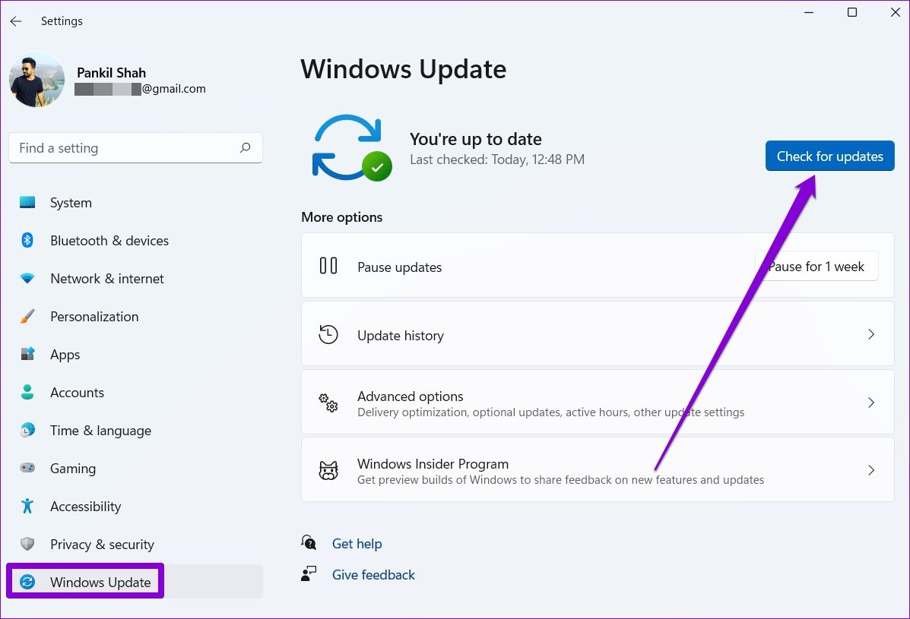Image resolution: width=910 pixels, height=619 pixels.
Task: Close the Settings window
Action: pyautogui.click(x=896, y=12)
